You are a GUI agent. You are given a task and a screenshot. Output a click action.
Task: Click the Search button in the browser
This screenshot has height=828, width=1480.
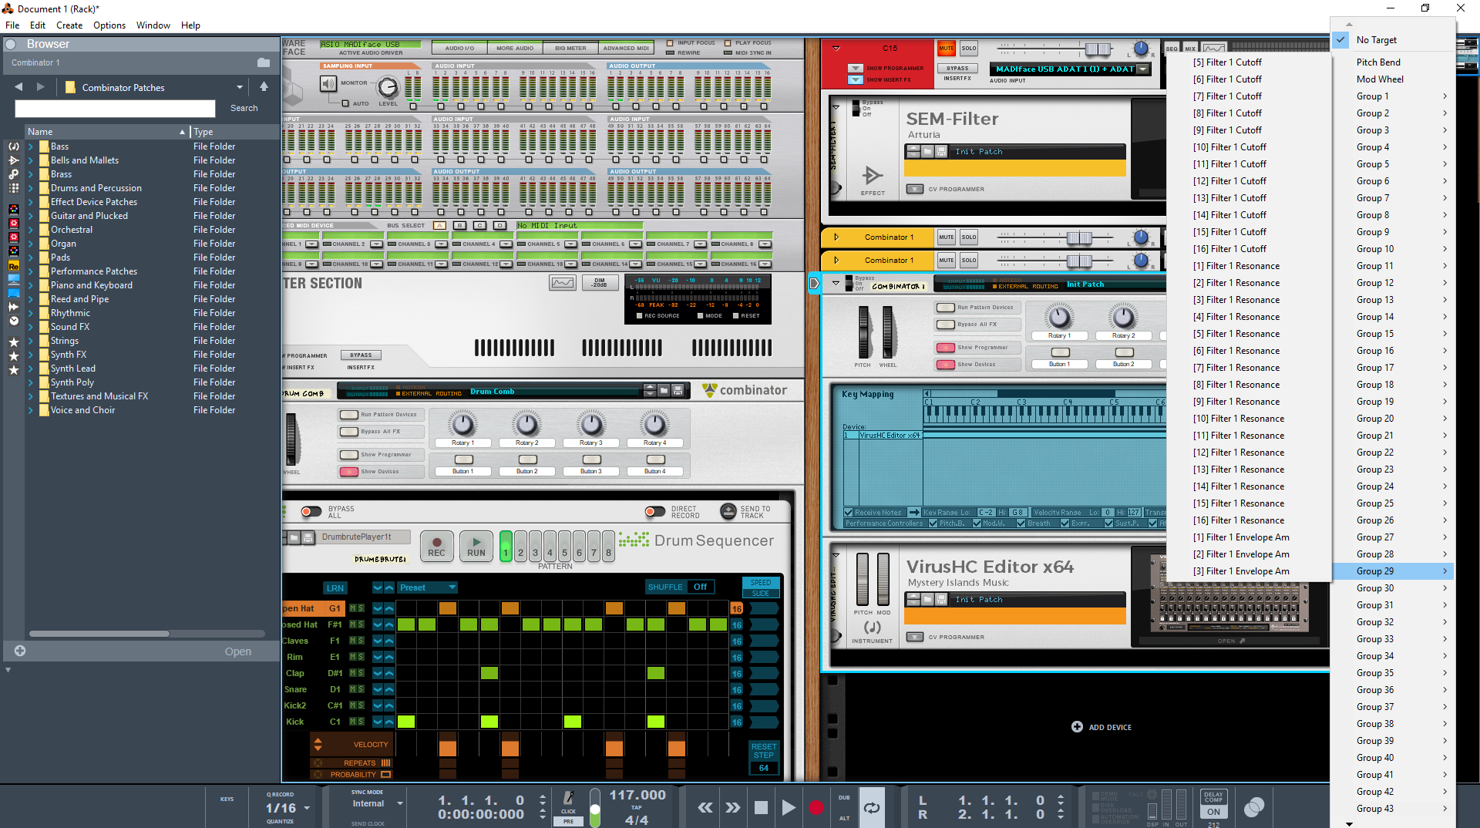[244, 108]
